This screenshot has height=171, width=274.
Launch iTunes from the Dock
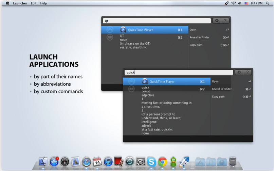pos(108,162)
